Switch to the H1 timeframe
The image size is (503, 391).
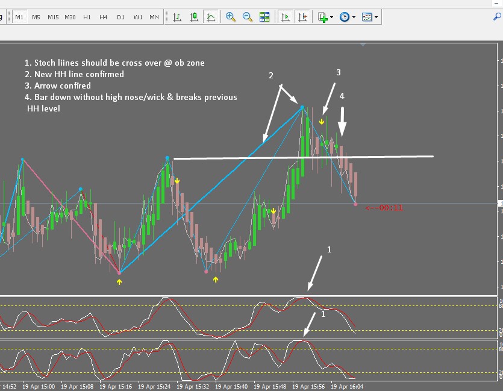(x=87, y=17)
